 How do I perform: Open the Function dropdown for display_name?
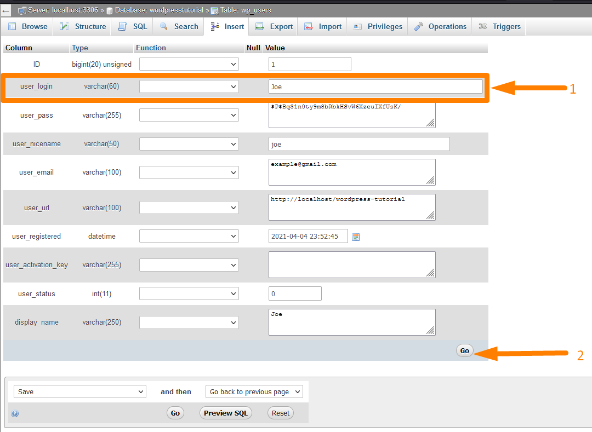[x=189, y=322]
